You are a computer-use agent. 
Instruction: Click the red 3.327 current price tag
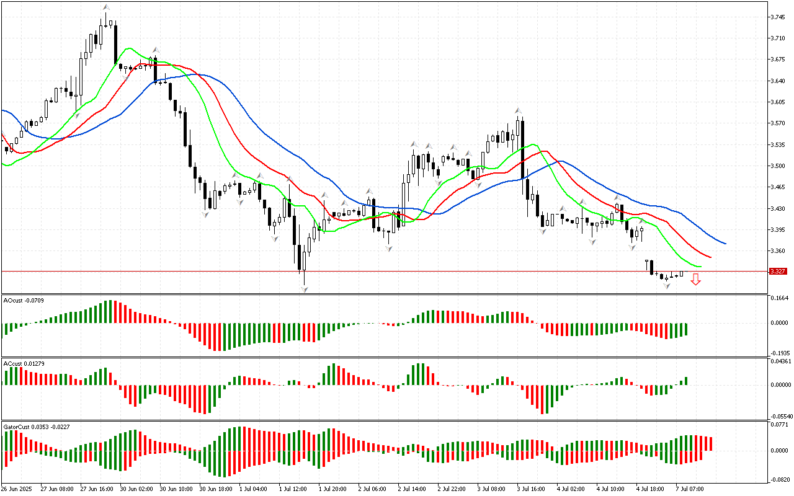pyautogui.click(x=777, y=272)
